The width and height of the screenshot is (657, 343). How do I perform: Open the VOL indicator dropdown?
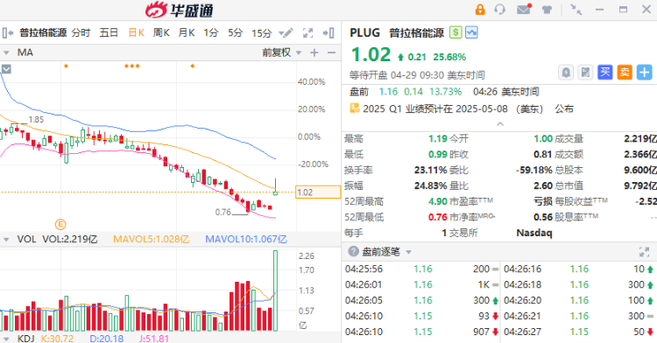(x=6, y=240)
